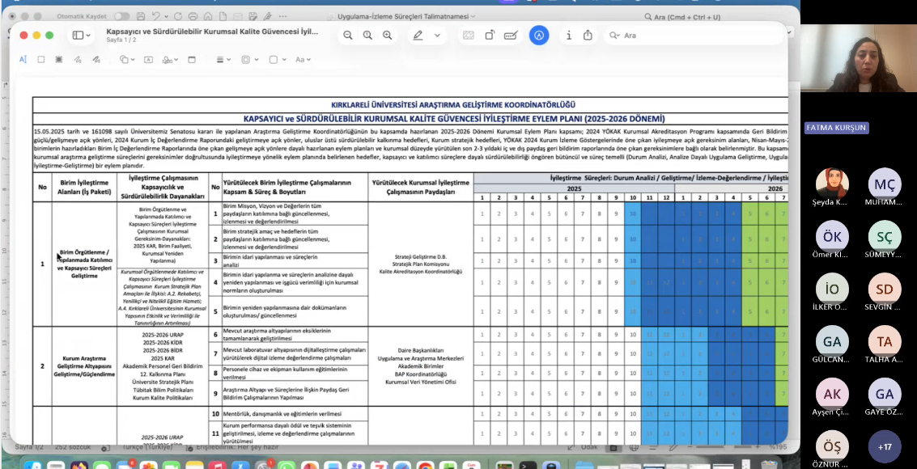The height and width of the screenshot is (469, 917).
Task: Open the share icon in Preview toolbar
Action: click(x=588, y=36)
